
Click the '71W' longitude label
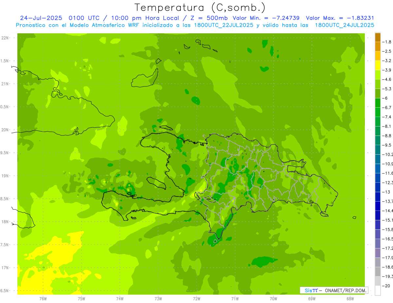(x=235, y=299)
